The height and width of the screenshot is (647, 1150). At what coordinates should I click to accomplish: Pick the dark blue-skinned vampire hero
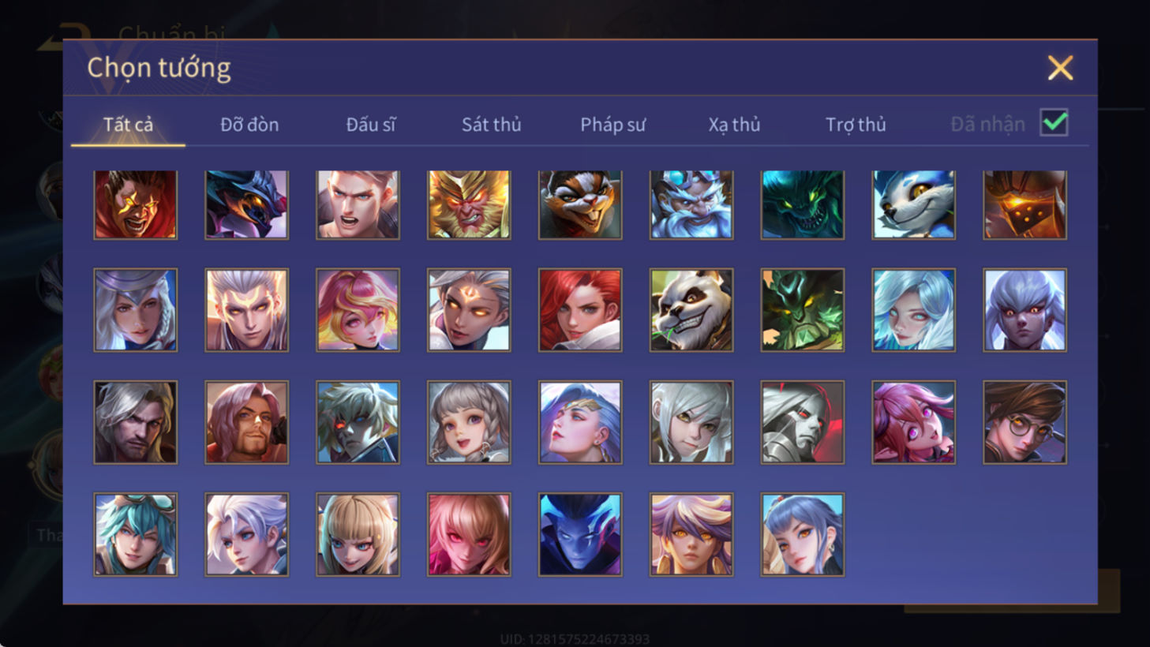coord(580,534)
